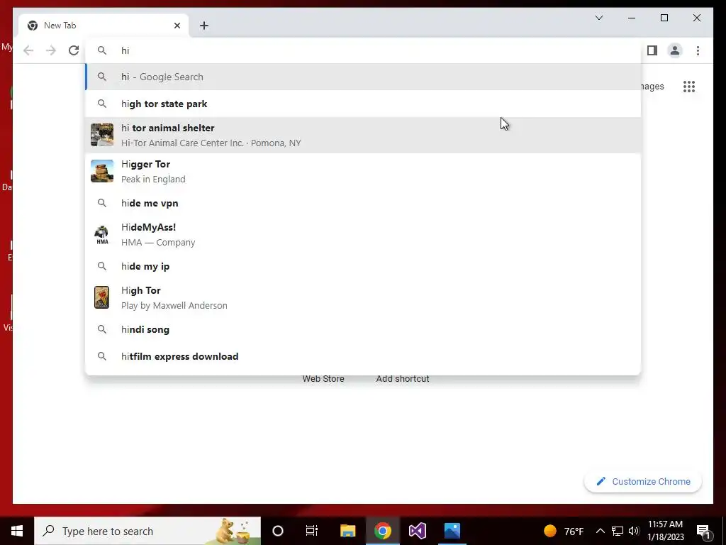The width and height of the screenshot is (726, 545).
Task: Click the taskbar 'Type here to search' box
Action: pos(147,531)
